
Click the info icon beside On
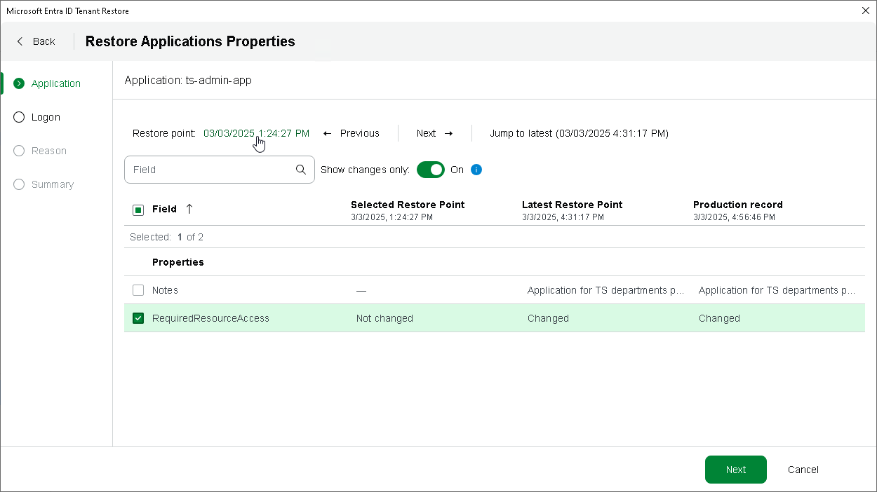coord(476,170)
